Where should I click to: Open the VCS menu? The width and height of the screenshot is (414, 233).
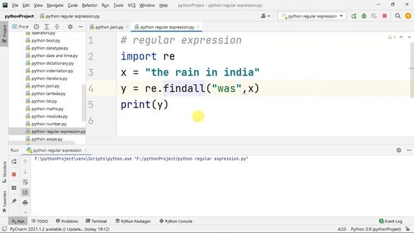pyautogui.click(x=131, y=5)
